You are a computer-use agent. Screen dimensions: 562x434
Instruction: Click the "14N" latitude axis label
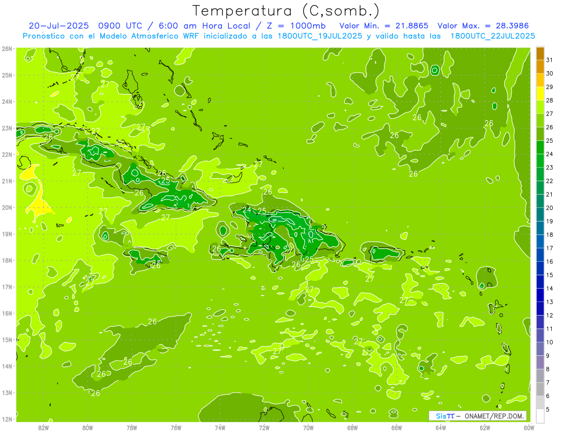(7, 366)
